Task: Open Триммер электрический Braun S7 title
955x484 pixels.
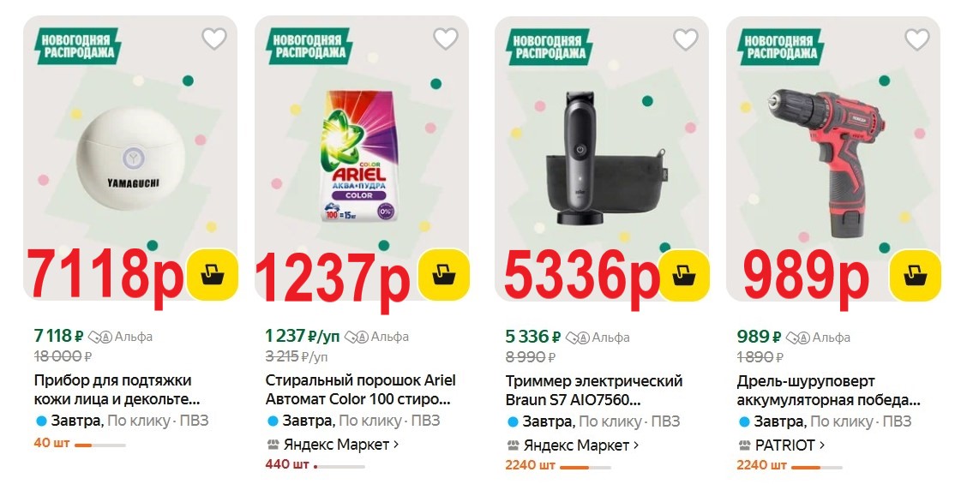Action: pyautogui.click(x=594, y=391)
